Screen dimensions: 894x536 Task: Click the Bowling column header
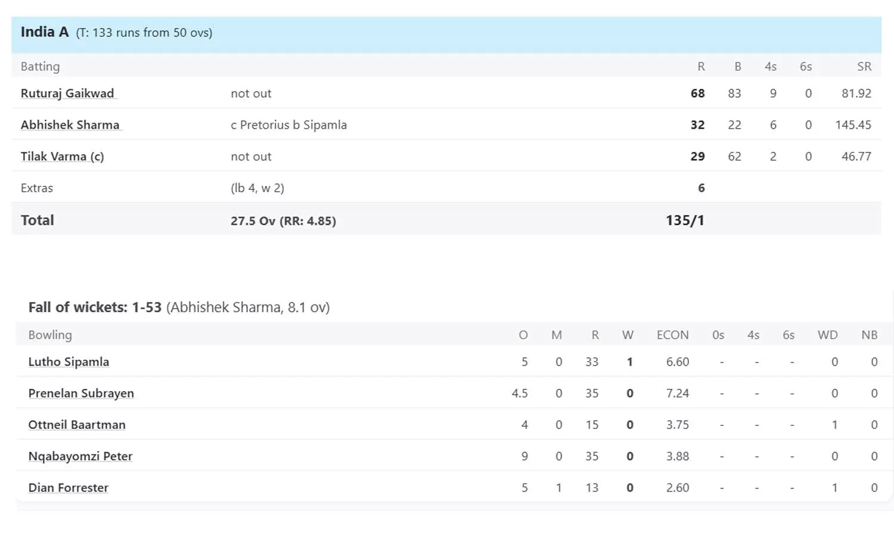click(x=50, y=335)
